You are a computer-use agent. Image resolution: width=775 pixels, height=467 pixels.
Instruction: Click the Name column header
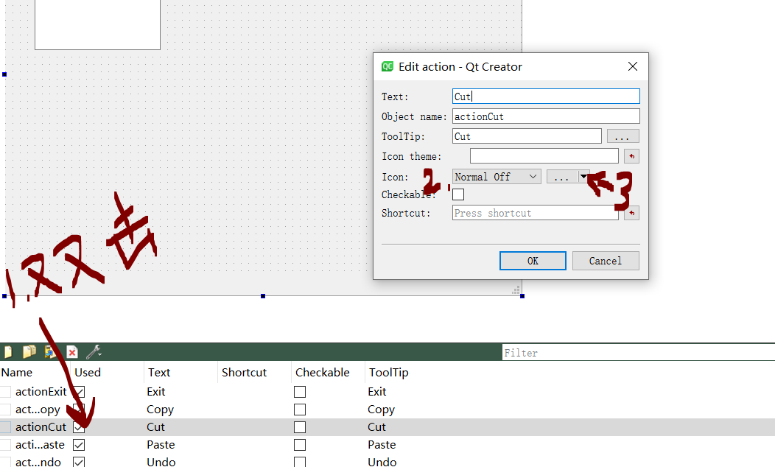click(x=17, y=373)
